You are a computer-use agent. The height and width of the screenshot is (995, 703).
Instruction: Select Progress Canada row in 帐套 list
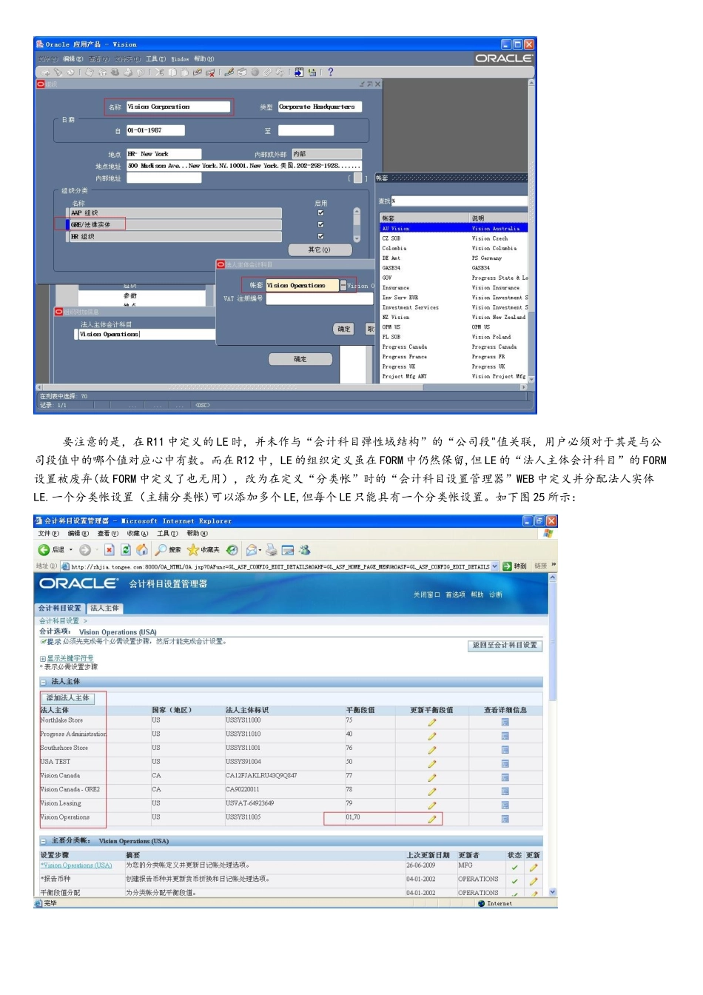pos(454,346)
